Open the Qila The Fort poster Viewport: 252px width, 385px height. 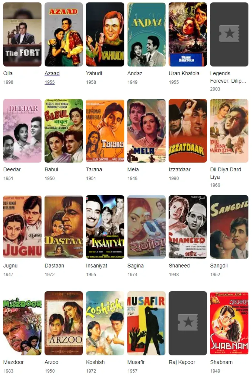pyautogui.click(x=22, y=34)
